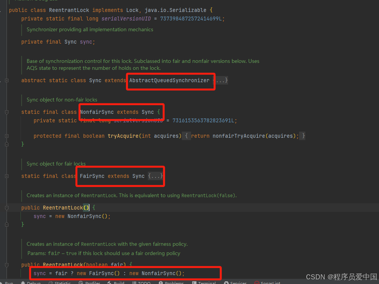Click the 'with the given fairness policy' comment
Screen dimensions: 379x284
(152, 244)
